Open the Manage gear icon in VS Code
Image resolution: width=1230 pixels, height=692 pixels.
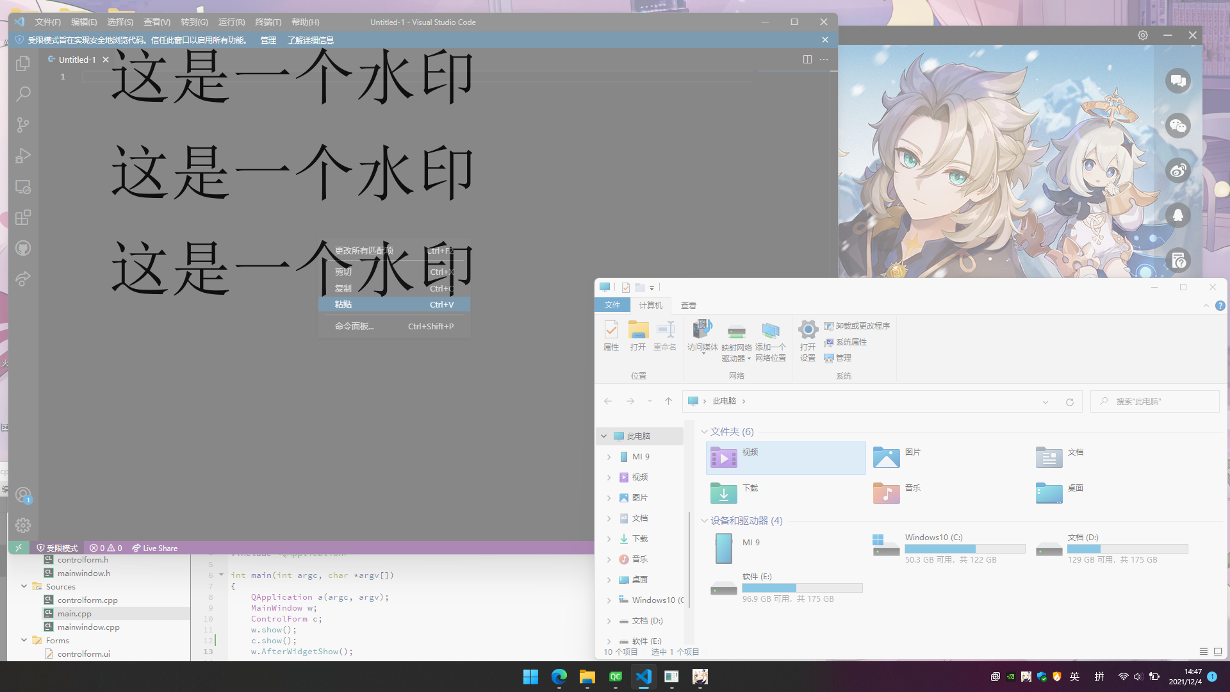(x=23, y=525)
